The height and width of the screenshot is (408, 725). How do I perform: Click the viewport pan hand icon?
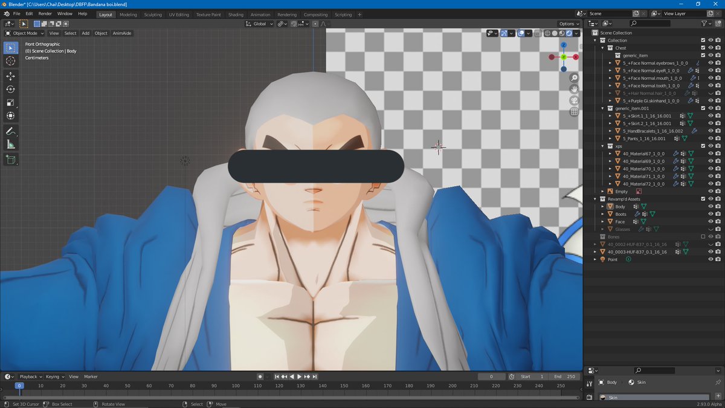[575, 89]
